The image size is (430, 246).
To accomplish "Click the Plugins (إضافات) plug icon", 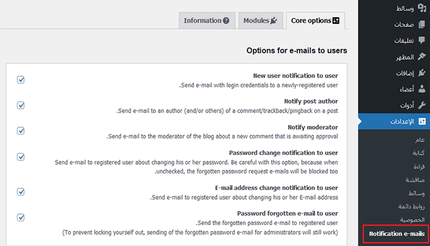I will [421, 73].
